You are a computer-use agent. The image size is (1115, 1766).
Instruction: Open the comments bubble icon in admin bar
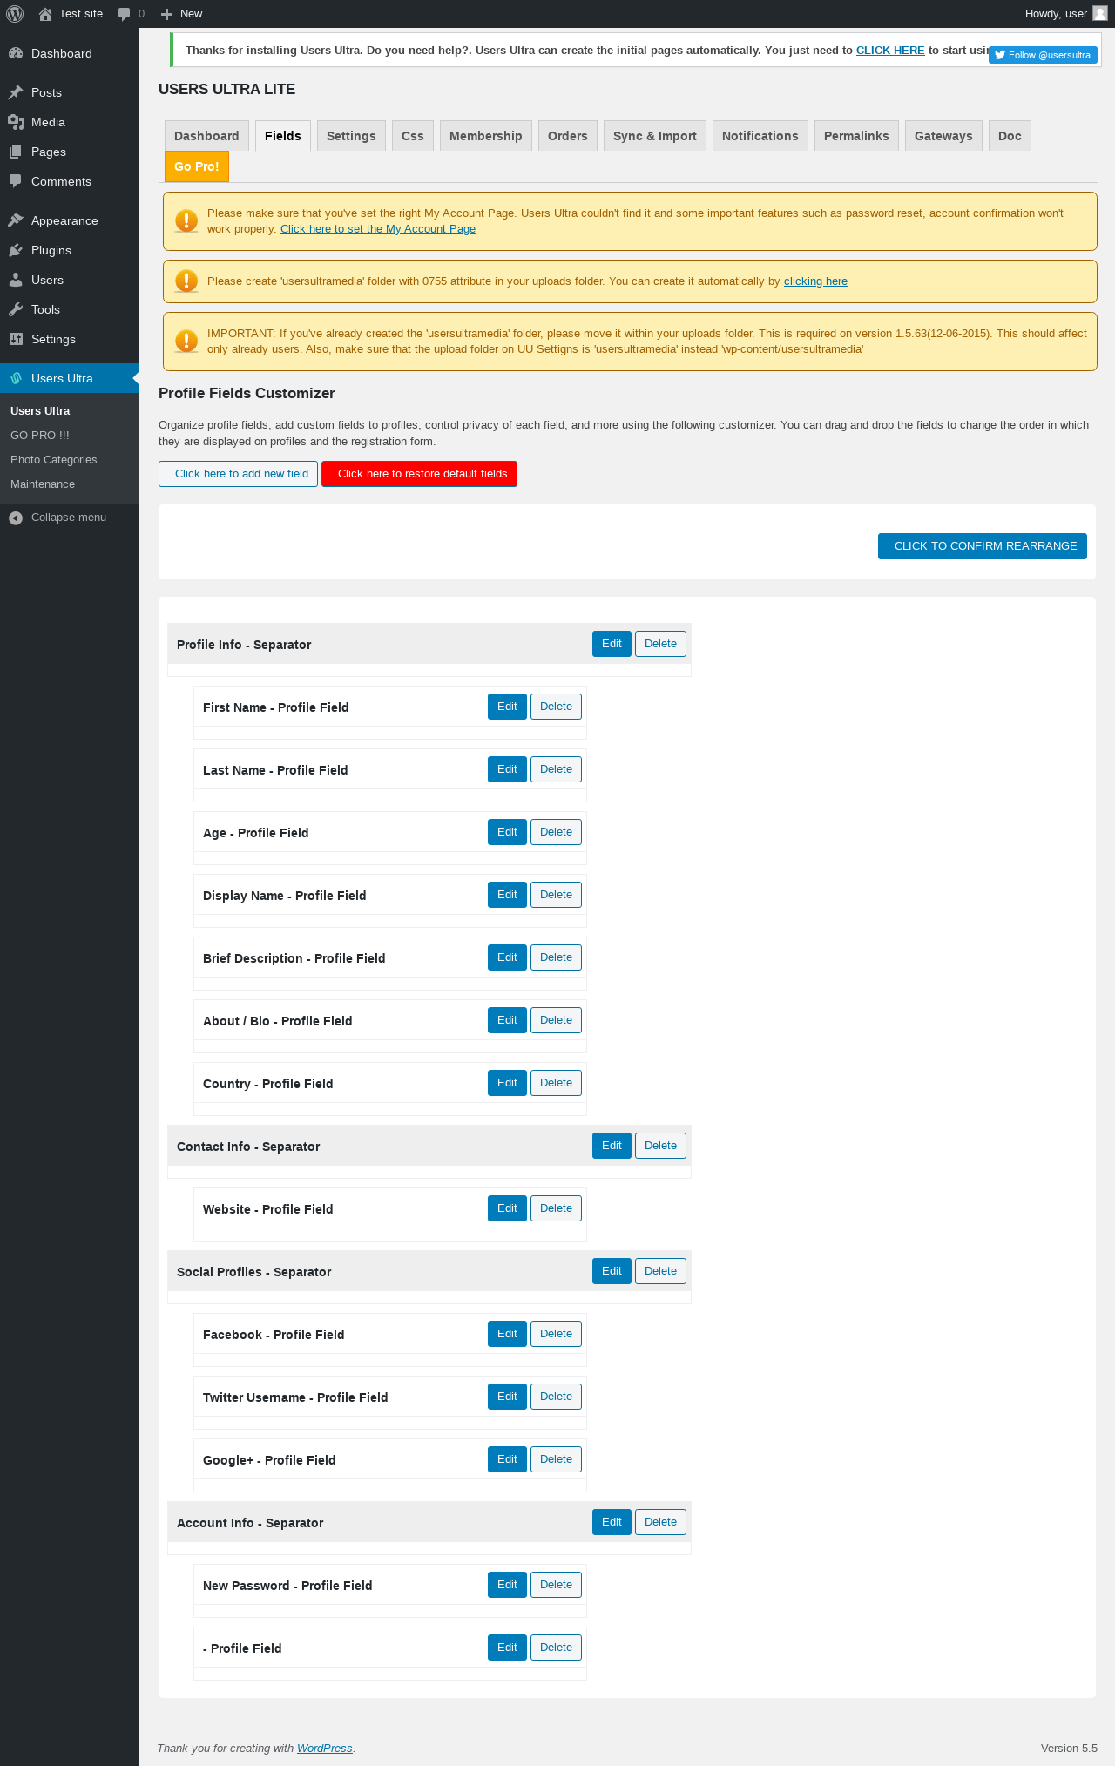point(125,14)
